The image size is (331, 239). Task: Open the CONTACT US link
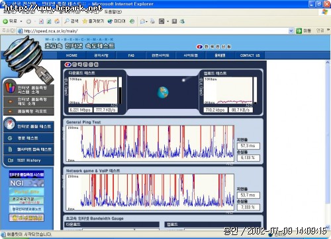pyautogui.click(x=250, y=55)
